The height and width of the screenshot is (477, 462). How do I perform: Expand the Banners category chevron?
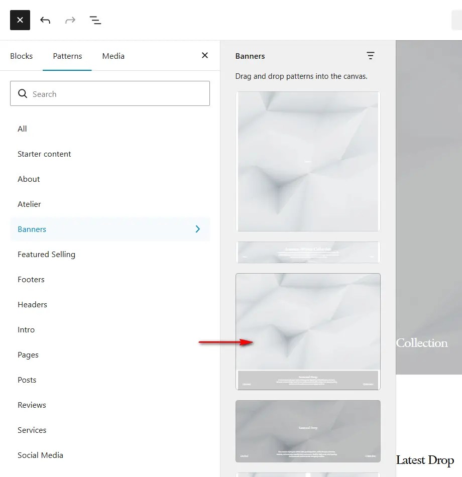(197, 229)
